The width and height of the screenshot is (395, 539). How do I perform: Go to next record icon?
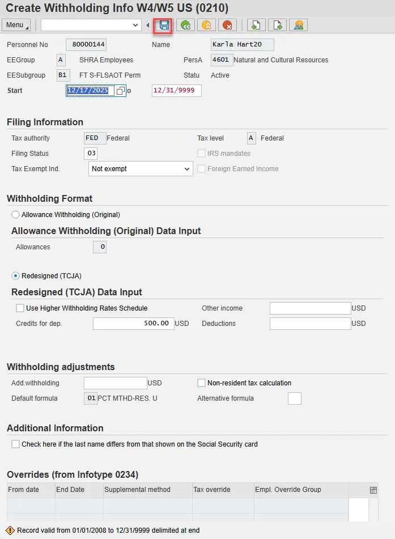277,25
